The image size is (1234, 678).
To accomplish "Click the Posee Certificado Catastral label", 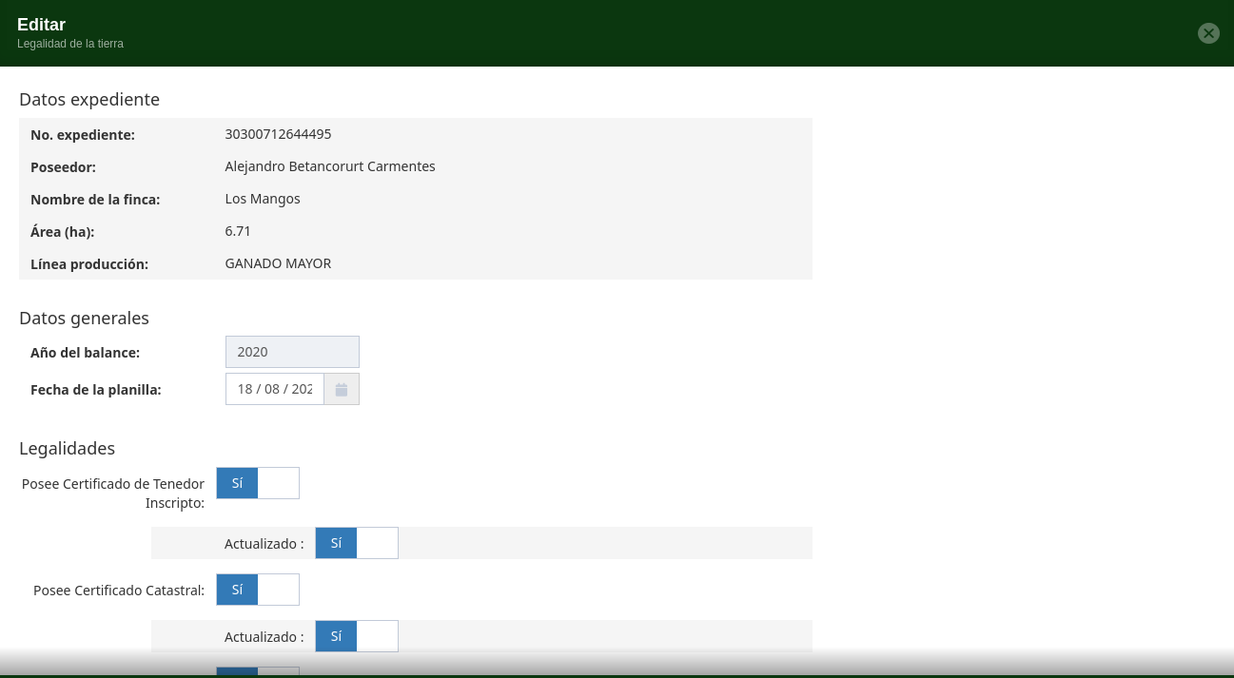I will coord(119,591).
